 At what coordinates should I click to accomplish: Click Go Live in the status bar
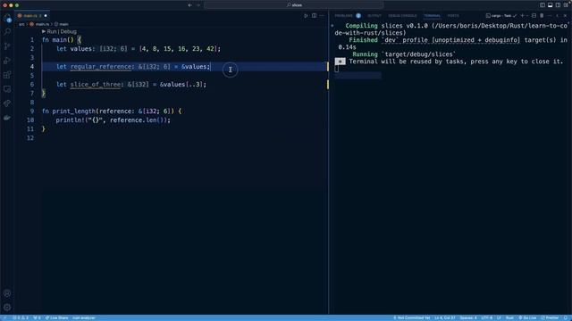tap(527, 317)
